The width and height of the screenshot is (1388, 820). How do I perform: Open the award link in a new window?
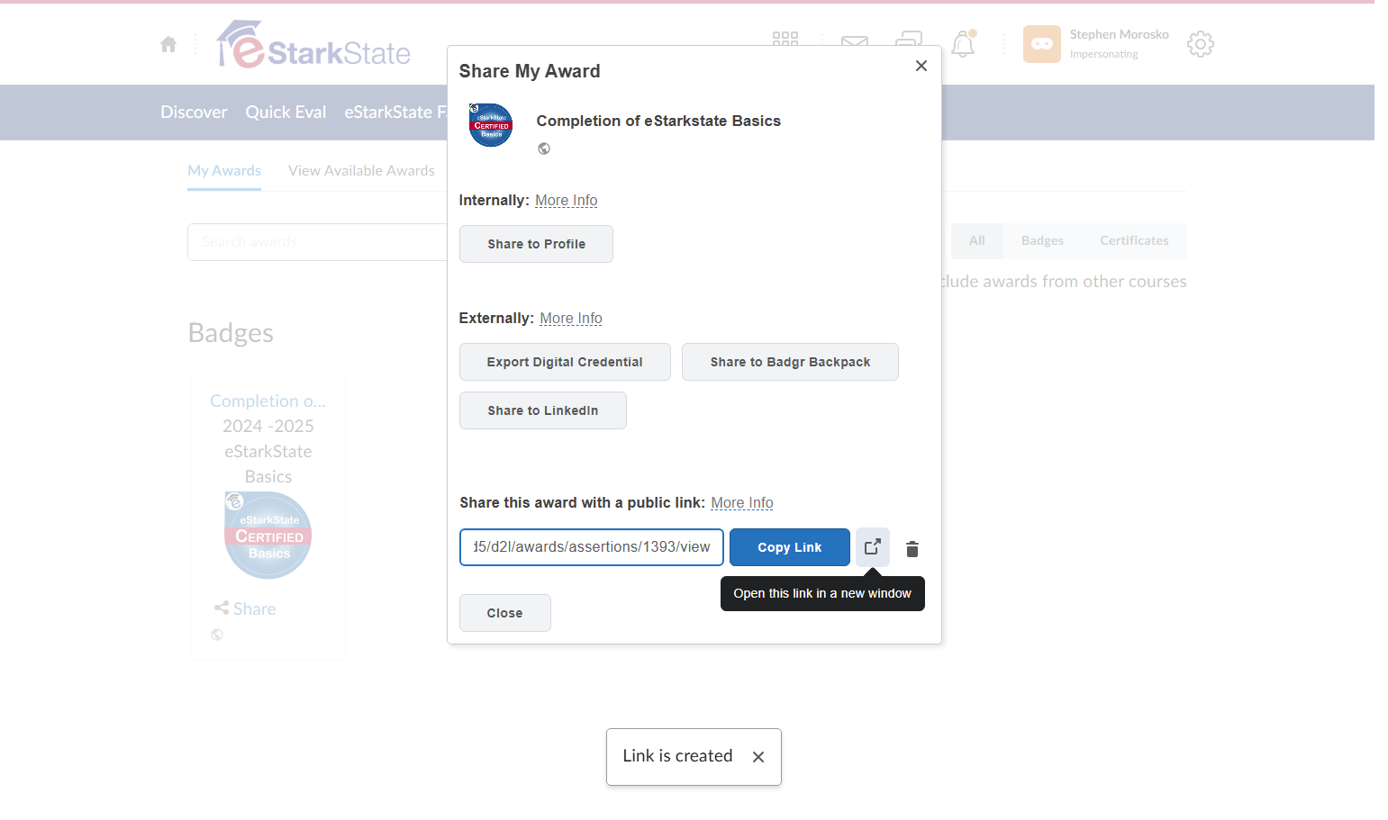tap(872, 546)
